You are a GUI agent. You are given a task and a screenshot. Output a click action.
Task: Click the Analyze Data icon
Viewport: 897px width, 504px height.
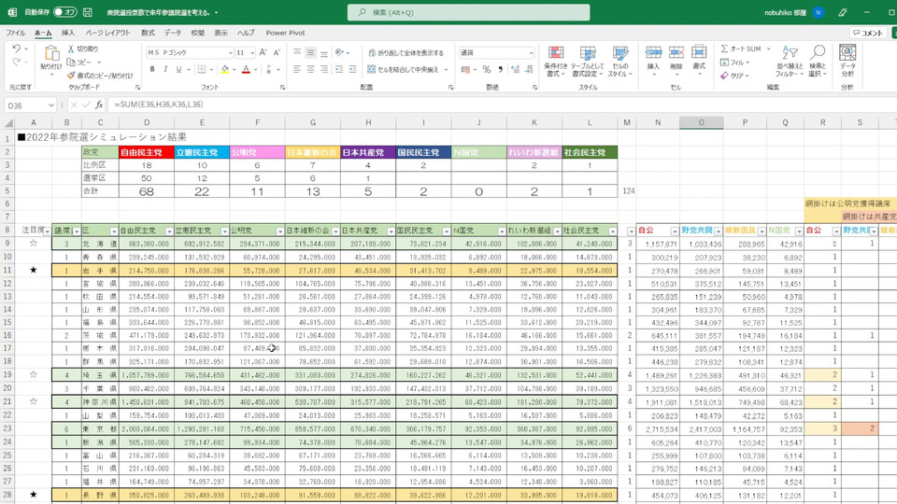click(x=847, y=53)
